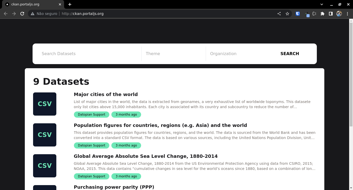Screen dimensions: 353x190
Task: Click the "Não seguro" security warning
Action: (44, 14)
